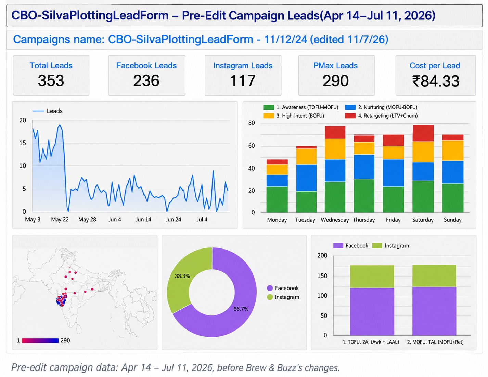Click the Jul 4 x-axis label
Image resolution: width=488 pixels, height=377 pixels.
[x=202, y=220]
